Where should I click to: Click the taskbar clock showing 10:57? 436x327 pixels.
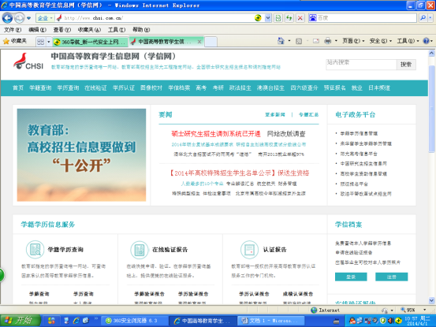point(418,321)
